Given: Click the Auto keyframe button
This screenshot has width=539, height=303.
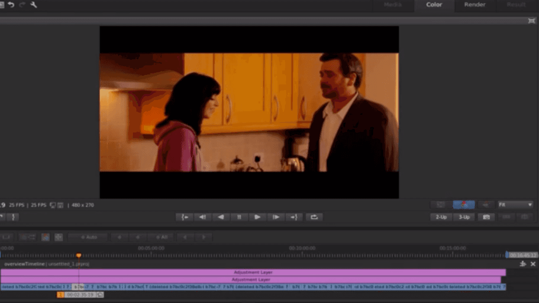Looking at the screenshot, I should [88, 237].
